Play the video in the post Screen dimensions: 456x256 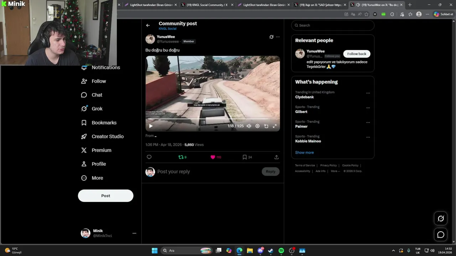(151, 126)
